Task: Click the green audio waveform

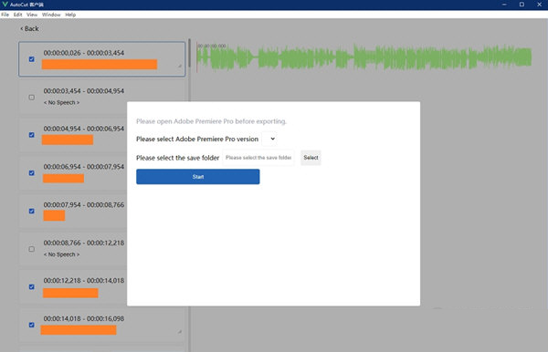Action: [364, 57]
